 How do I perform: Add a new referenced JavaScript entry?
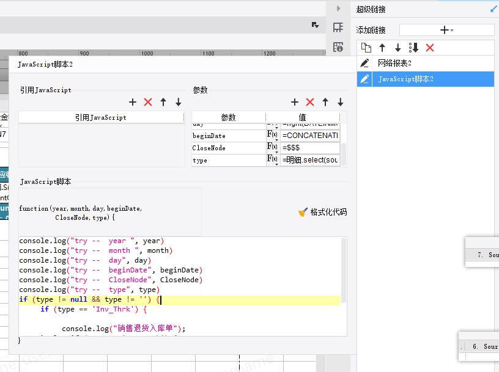(x=133, y=102)
